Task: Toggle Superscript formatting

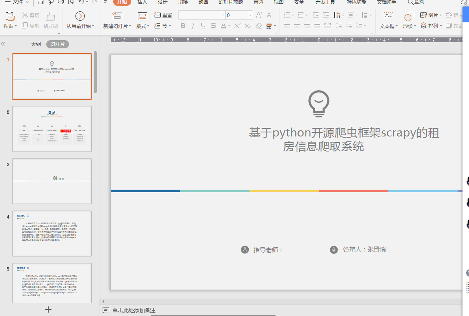Action: coord(237,26)
